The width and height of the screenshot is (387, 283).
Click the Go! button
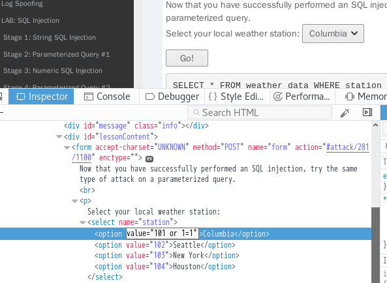pyautogui.click(x=187, y=58)
